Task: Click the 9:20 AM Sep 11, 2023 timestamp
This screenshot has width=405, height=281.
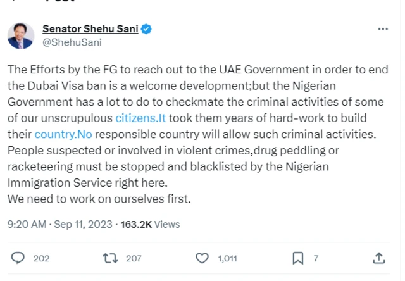Action: (x=60, y=224)
